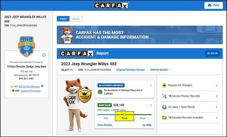This screenshot has width=227, height=137.
Task: Open Customer Favorites link
Action: pos(31,91)
